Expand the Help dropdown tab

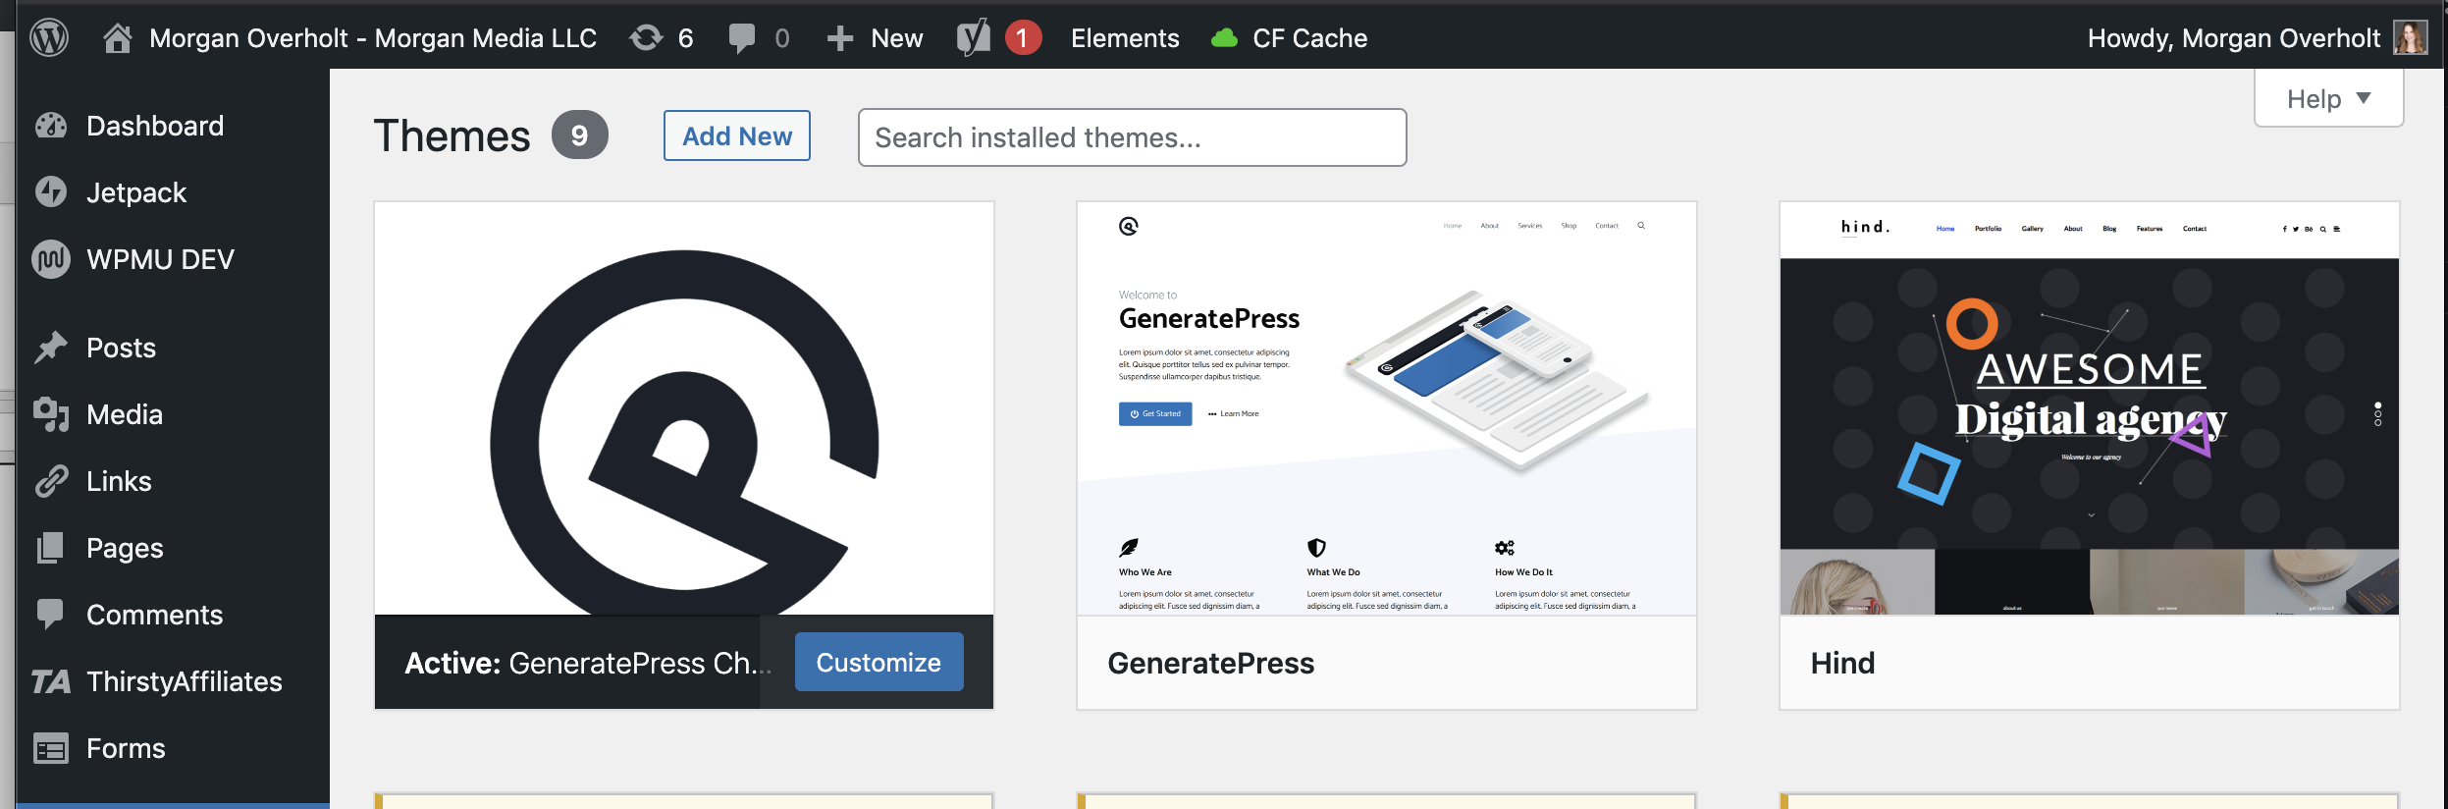click(x=2328, y=98)
